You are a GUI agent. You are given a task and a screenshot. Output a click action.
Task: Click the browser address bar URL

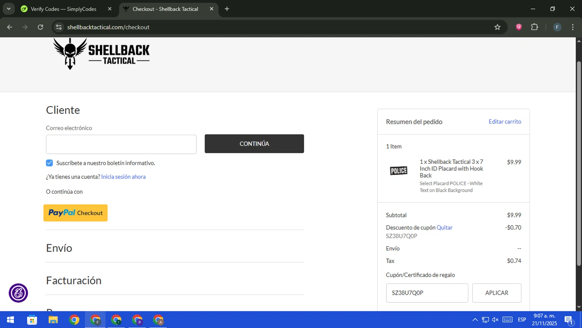pos(108,27)
